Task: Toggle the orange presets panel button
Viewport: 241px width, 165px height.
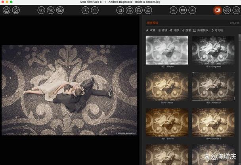Action: pyautogui.click(x=217, y=10)
